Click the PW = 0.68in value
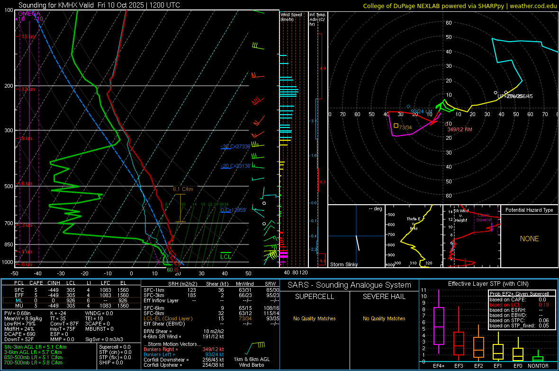 tap(18, 313)
